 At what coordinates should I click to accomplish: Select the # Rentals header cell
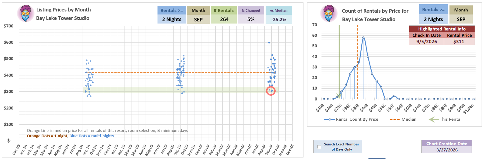[x=224, y=10]
